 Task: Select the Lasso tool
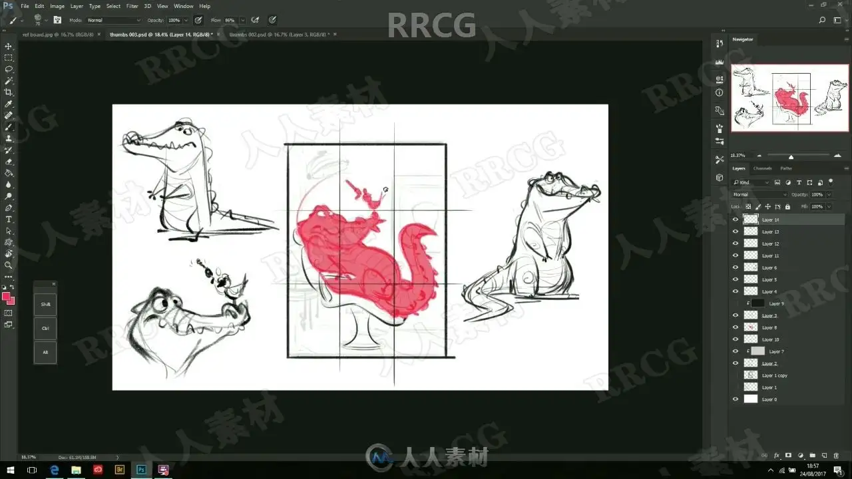(x=9, y=69)
